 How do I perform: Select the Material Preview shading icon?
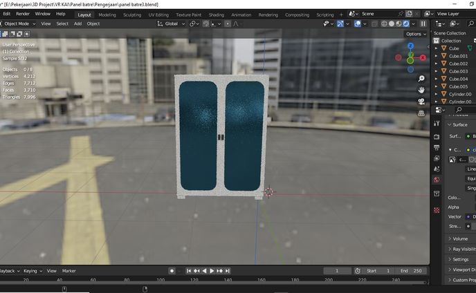399,23
